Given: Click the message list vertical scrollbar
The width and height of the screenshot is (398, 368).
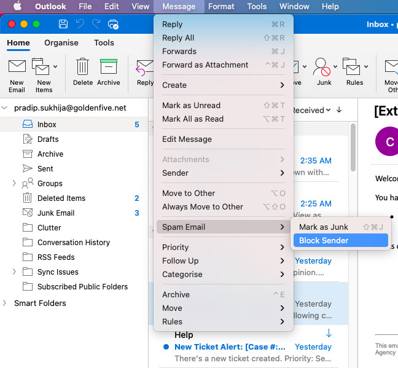Looking at the screenshot, I should [353, 147].
